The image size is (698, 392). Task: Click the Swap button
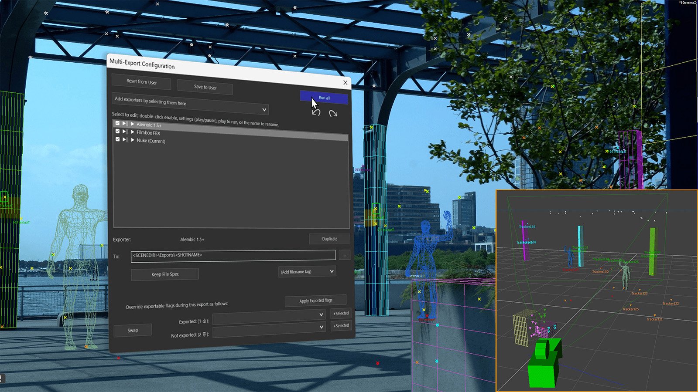click(x=132, y=330)
